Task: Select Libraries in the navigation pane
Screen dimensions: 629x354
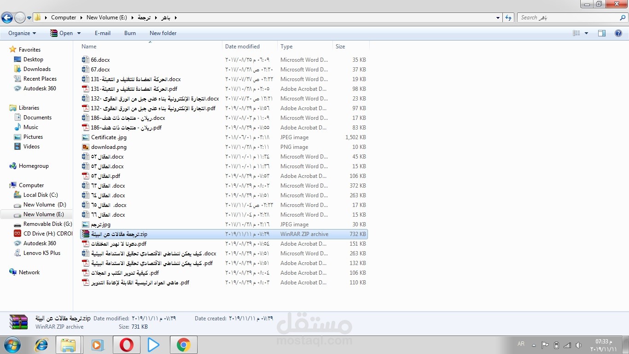Action: click(29, 108)
